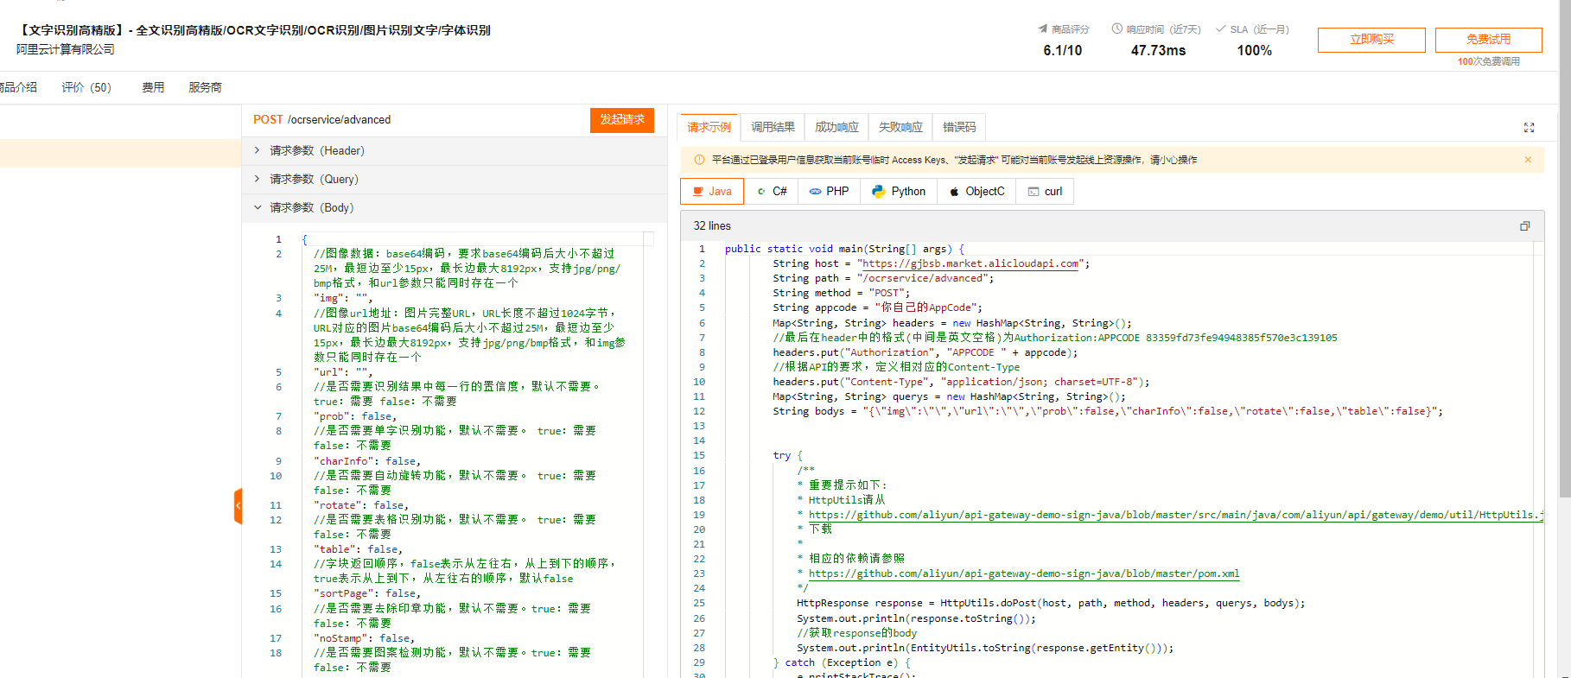Click the warning info icon in the banner
This screenshot has height=678, width=1571.
(x=699, y=160)
